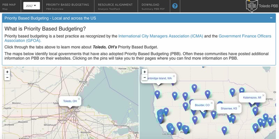
Task: Switch to the Resource Alignment tab
Action: pyautogui.click(x=115, y=6)
